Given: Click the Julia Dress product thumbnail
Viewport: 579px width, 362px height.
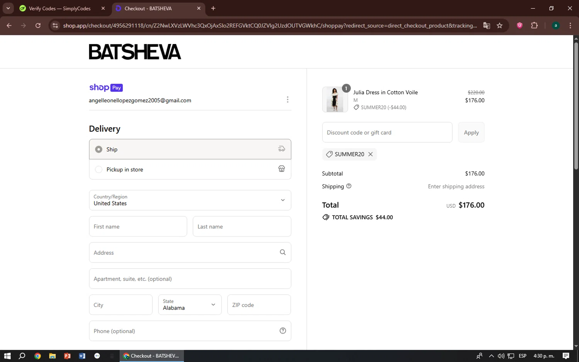Looking at the screenshot, I should [335, 99].
